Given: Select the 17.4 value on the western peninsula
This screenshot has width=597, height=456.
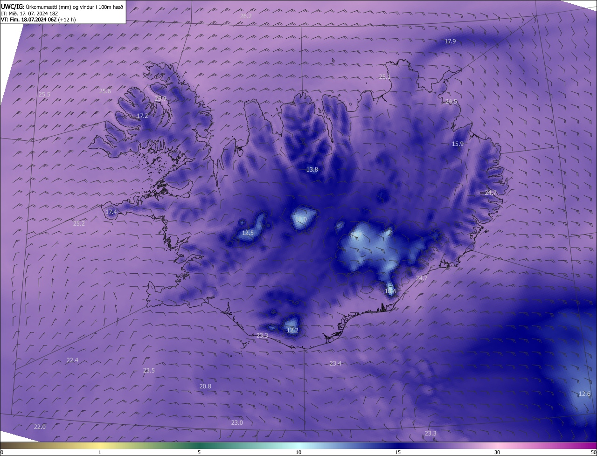Looking at the screenshot, I should [111, 212].
